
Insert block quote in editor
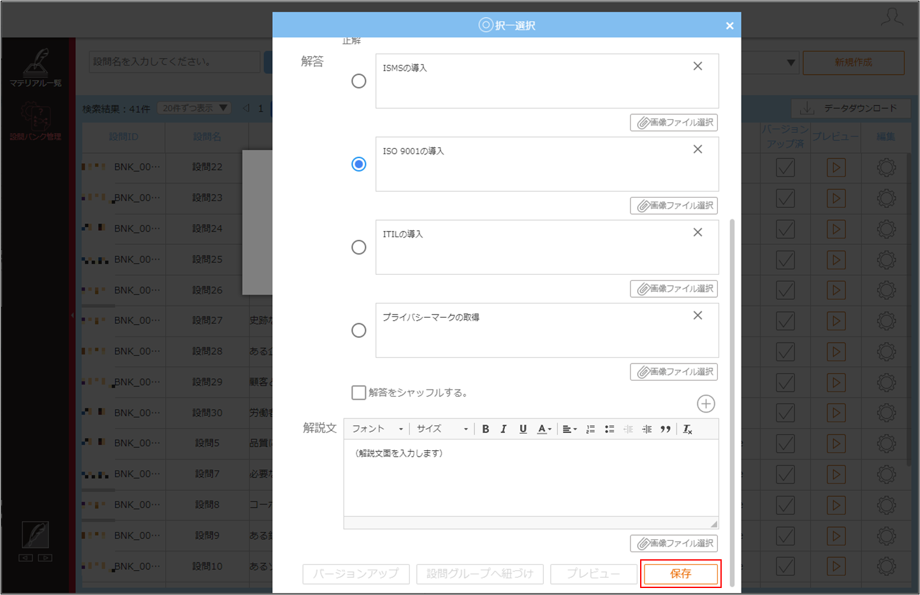666,429
